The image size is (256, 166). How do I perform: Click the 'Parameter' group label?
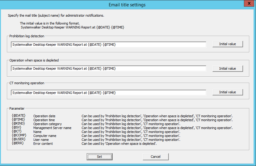[x=17, y=108]
